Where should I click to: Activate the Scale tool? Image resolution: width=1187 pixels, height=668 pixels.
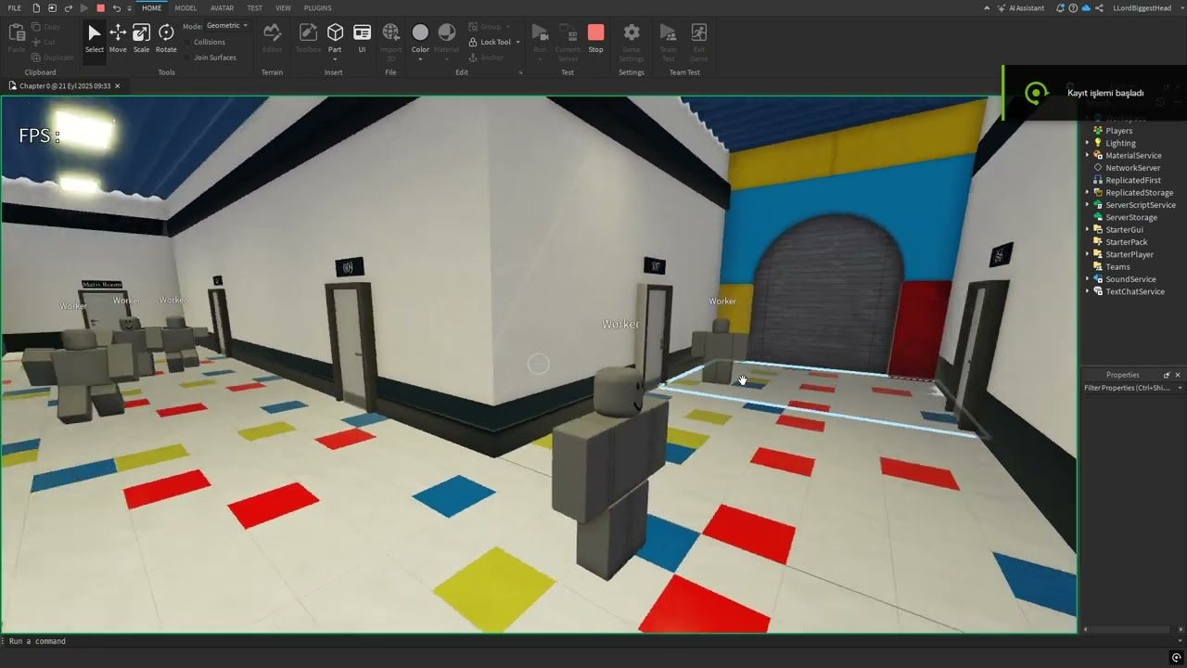141,38
